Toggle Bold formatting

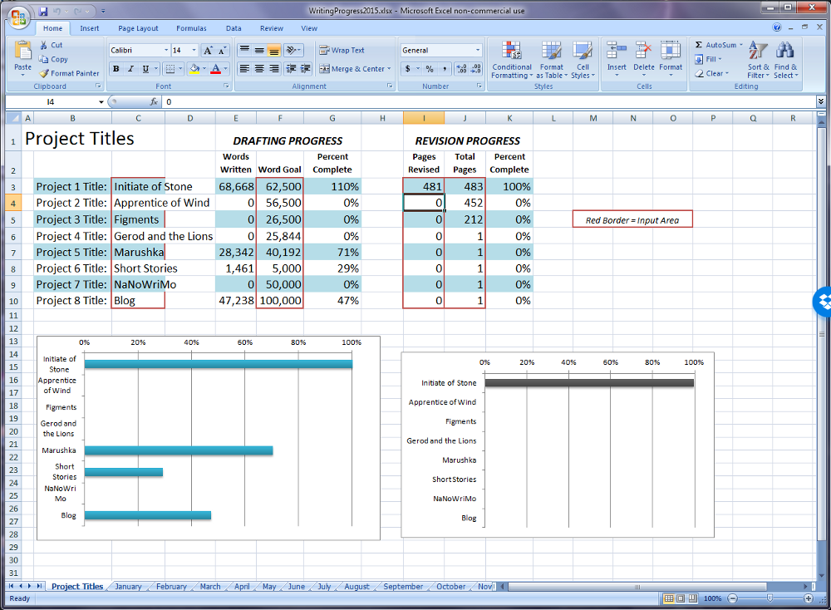click(x=116, y=69)
